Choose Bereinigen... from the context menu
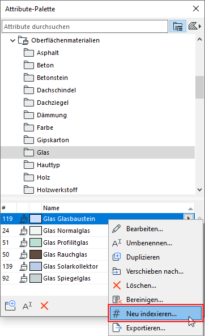This screenshot has width=205, height=336. (x=156, y=300)
